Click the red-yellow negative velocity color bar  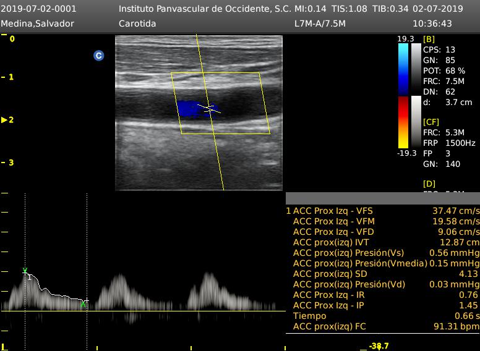403,122
